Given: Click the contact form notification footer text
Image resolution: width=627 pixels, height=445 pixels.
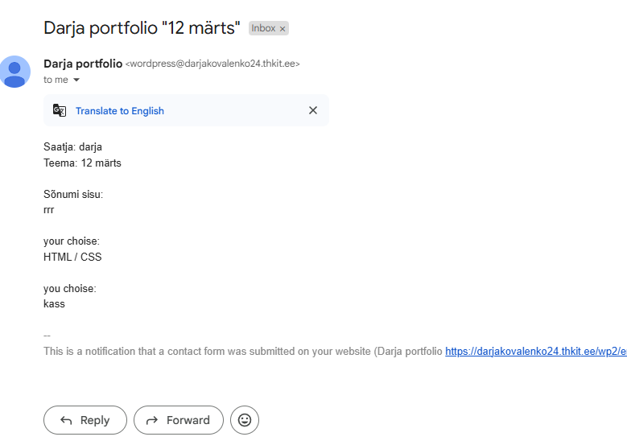Looking at the screenshot, I should coord(241,352).
